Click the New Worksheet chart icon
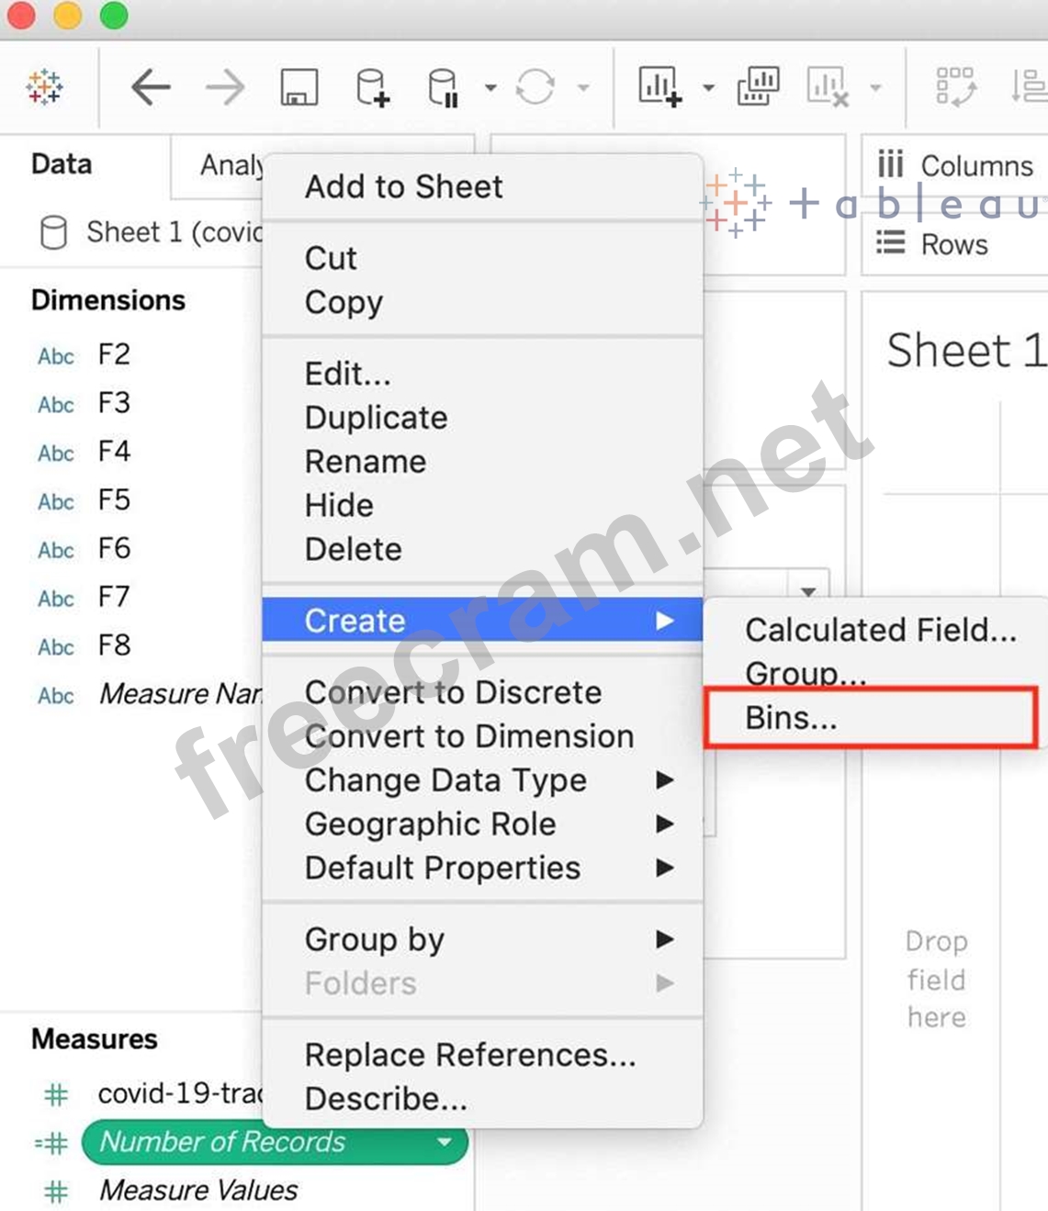The height and width of the screenshot is (1211, 1048). click(x=659, y=88)
